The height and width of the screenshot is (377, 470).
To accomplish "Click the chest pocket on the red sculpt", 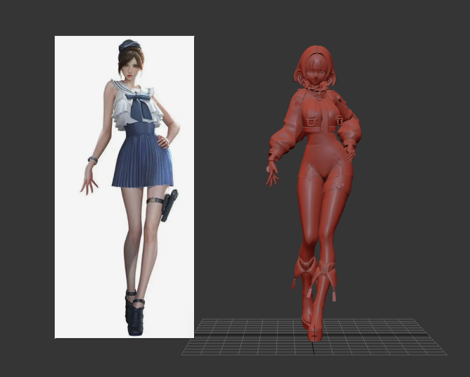I will click(x=312, y=122).
